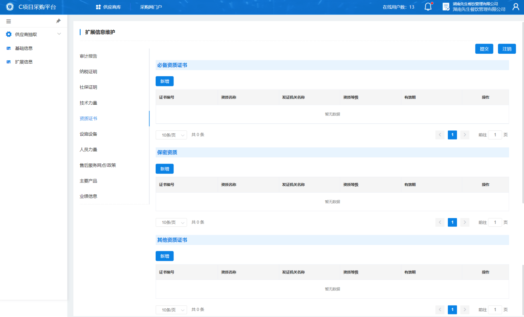Viewport: 524px width, 317px height.
Task: Click the 提交 button
Action: [x=484, y=49]
